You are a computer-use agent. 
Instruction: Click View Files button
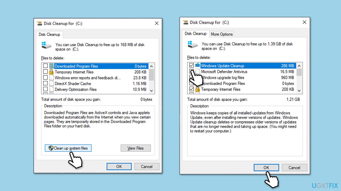[136, 148]
